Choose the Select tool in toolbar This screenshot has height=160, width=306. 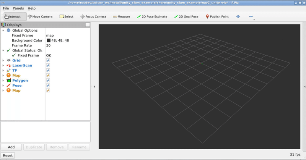pos(66,16)
